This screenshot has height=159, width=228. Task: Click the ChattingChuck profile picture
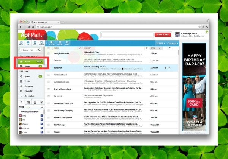pyautogui.click(x=177, y=34)
